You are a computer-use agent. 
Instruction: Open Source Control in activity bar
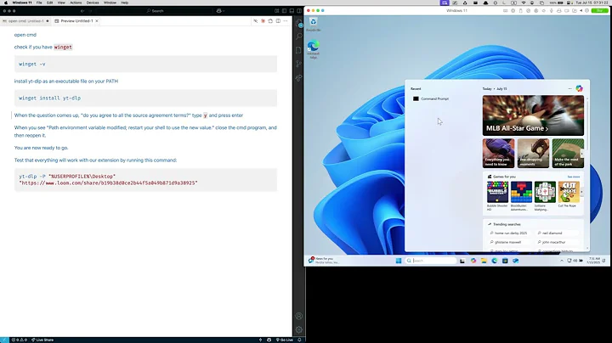click(299, 64)
